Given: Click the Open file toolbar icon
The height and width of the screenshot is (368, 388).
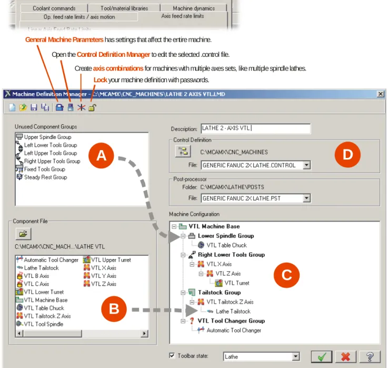Looking at the screenshot, I should coord(23,107).
